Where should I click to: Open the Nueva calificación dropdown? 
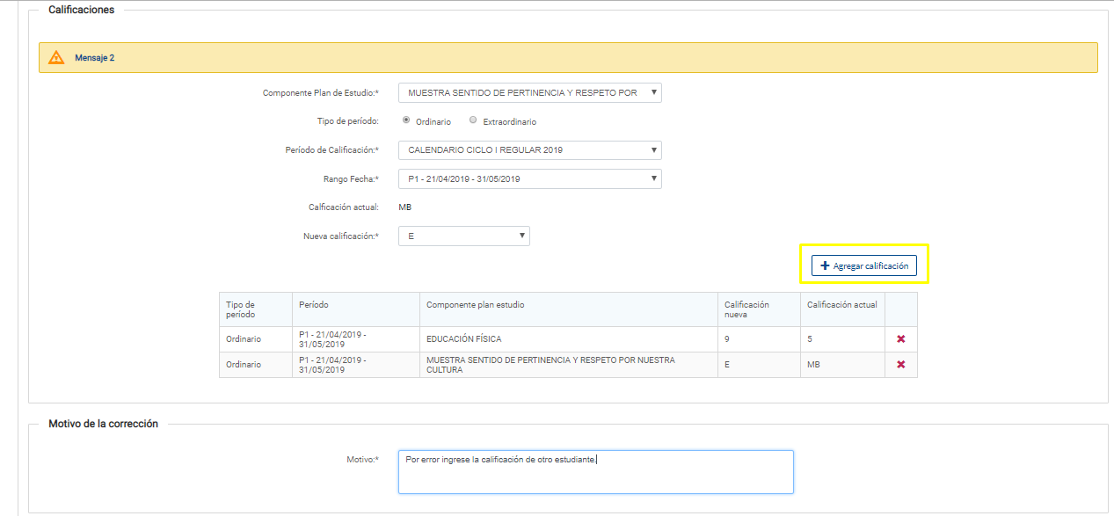[x=463, y=236]
